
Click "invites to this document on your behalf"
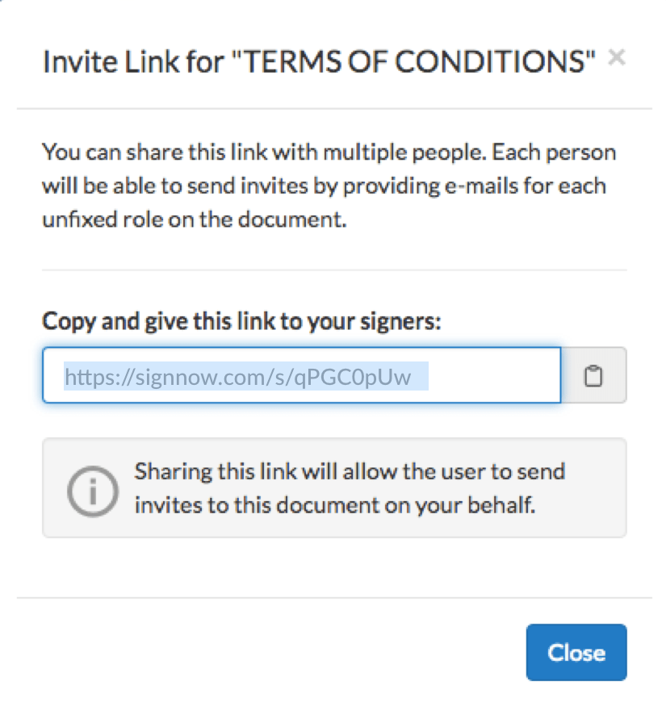tap(335, 506)
